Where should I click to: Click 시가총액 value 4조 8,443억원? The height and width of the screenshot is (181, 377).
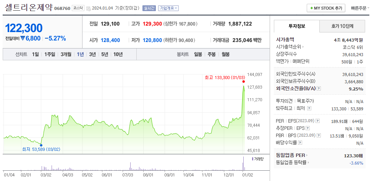348,40
